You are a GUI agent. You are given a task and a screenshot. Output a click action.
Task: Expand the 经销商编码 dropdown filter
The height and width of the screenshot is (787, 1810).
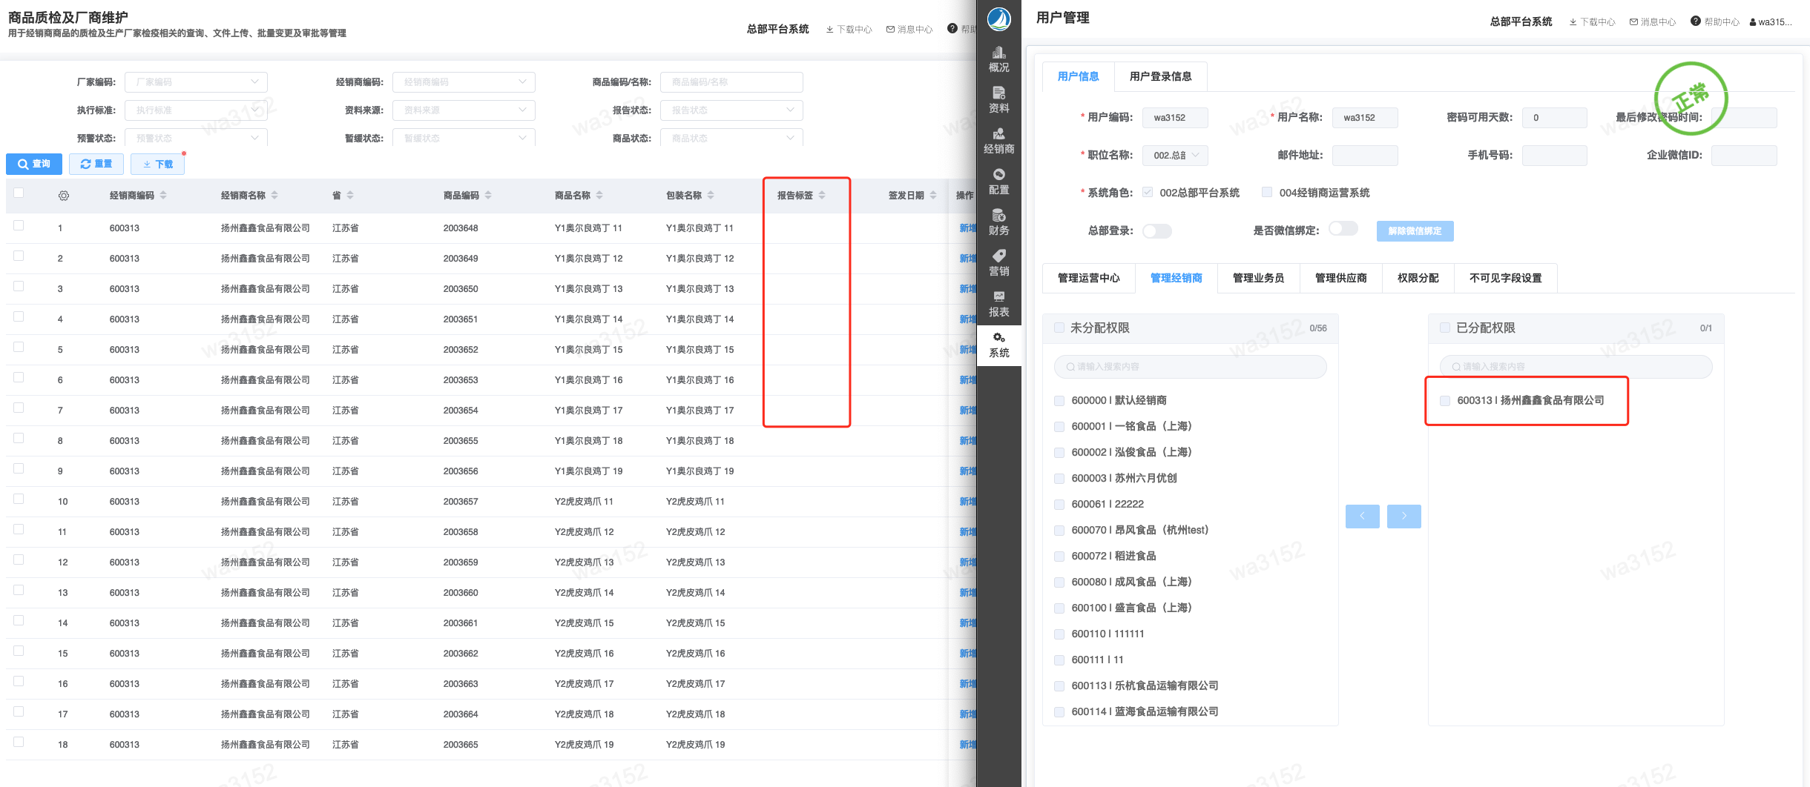(x=464, y=82)
